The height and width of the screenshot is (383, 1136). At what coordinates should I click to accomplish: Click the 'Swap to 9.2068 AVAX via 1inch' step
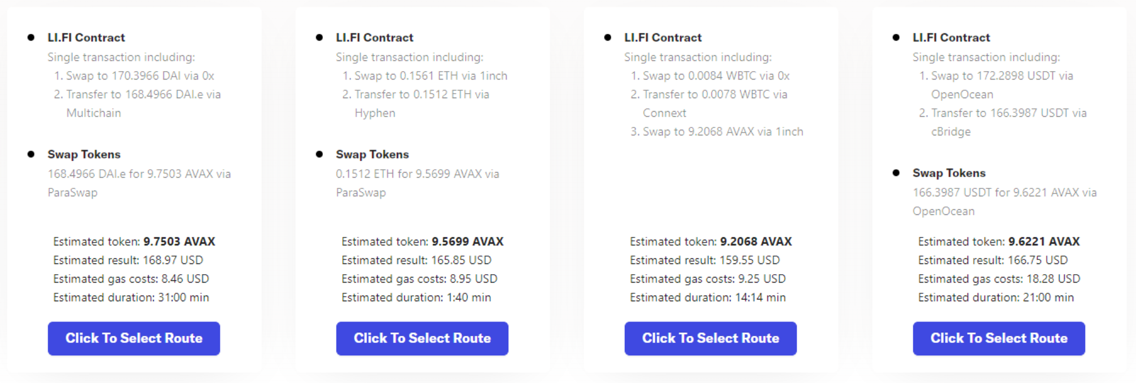(x=722, y=131)
